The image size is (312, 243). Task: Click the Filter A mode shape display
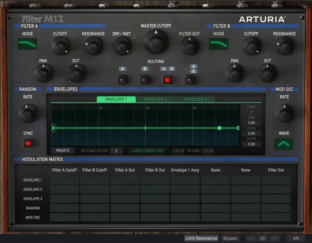[x=27, y=44]
